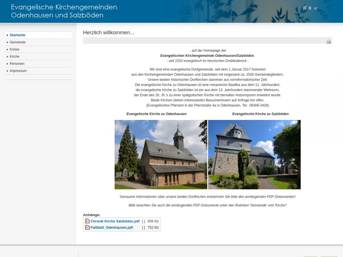Click the site title Evangelische Kirchengemeinden header
343x257 pixels.
[64, 11]
